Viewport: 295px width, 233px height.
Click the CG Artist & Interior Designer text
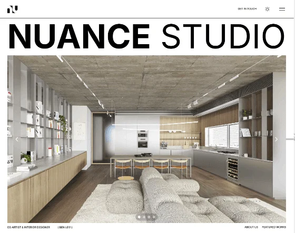[x=28, y=227]
